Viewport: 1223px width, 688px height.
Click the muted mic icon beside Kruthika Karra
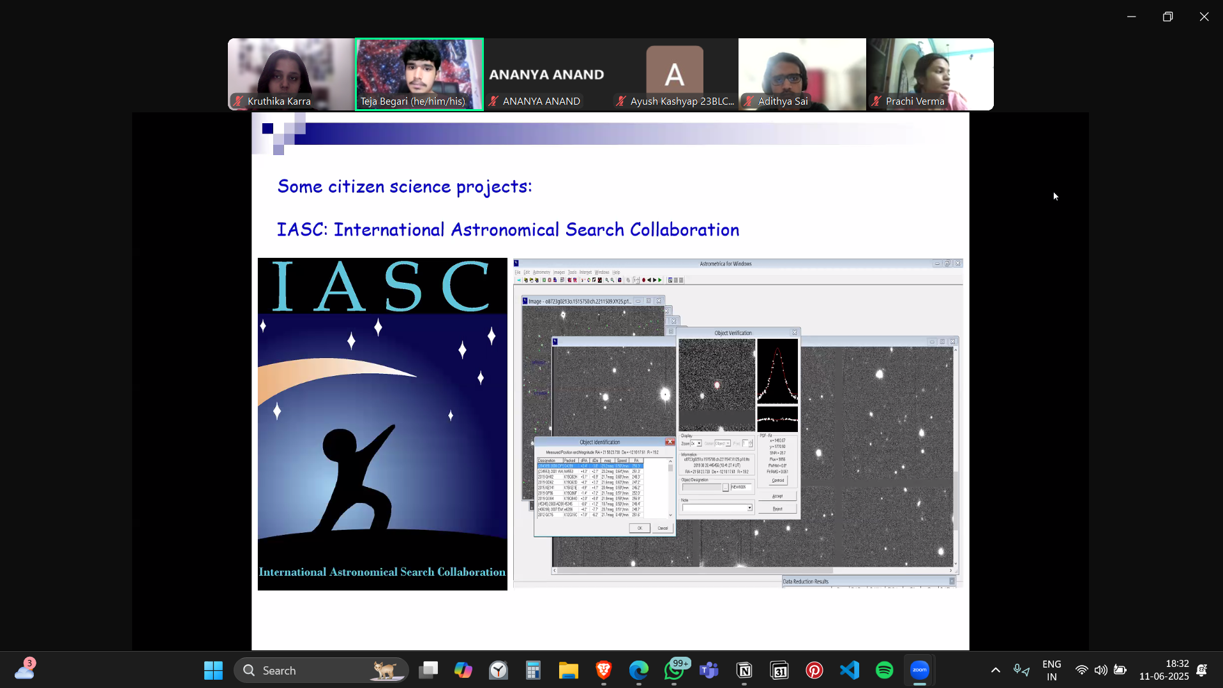[238, 101]
